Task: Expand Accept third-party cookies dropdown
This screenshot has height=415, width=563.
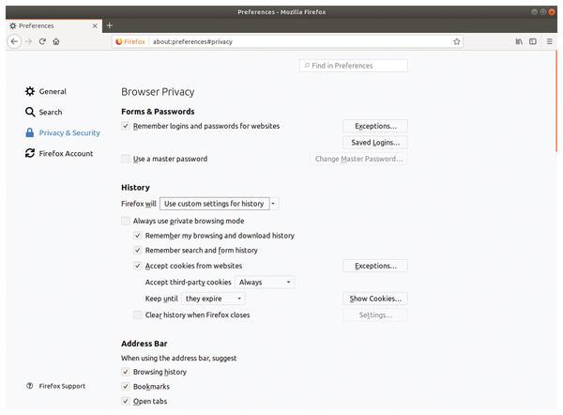Action: (265, 283)
